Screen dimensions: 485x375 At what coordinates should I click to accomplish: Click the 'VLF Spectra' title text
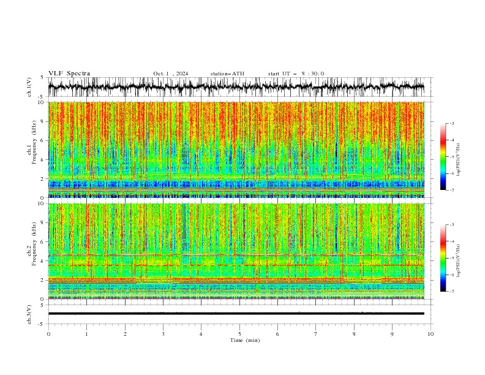pos(69,74)
